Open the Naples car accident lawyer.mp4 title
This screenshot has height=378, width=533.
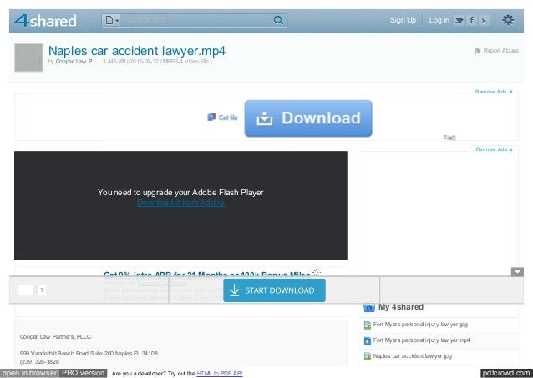[137, 51]
